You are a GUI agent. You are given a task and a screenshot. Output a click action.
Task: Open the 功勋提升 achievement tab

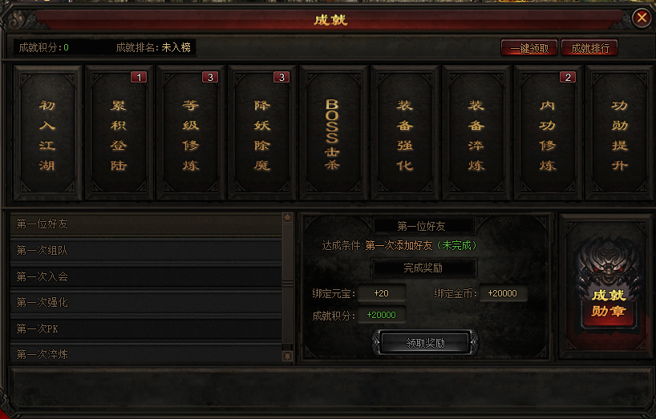[619, 133]
